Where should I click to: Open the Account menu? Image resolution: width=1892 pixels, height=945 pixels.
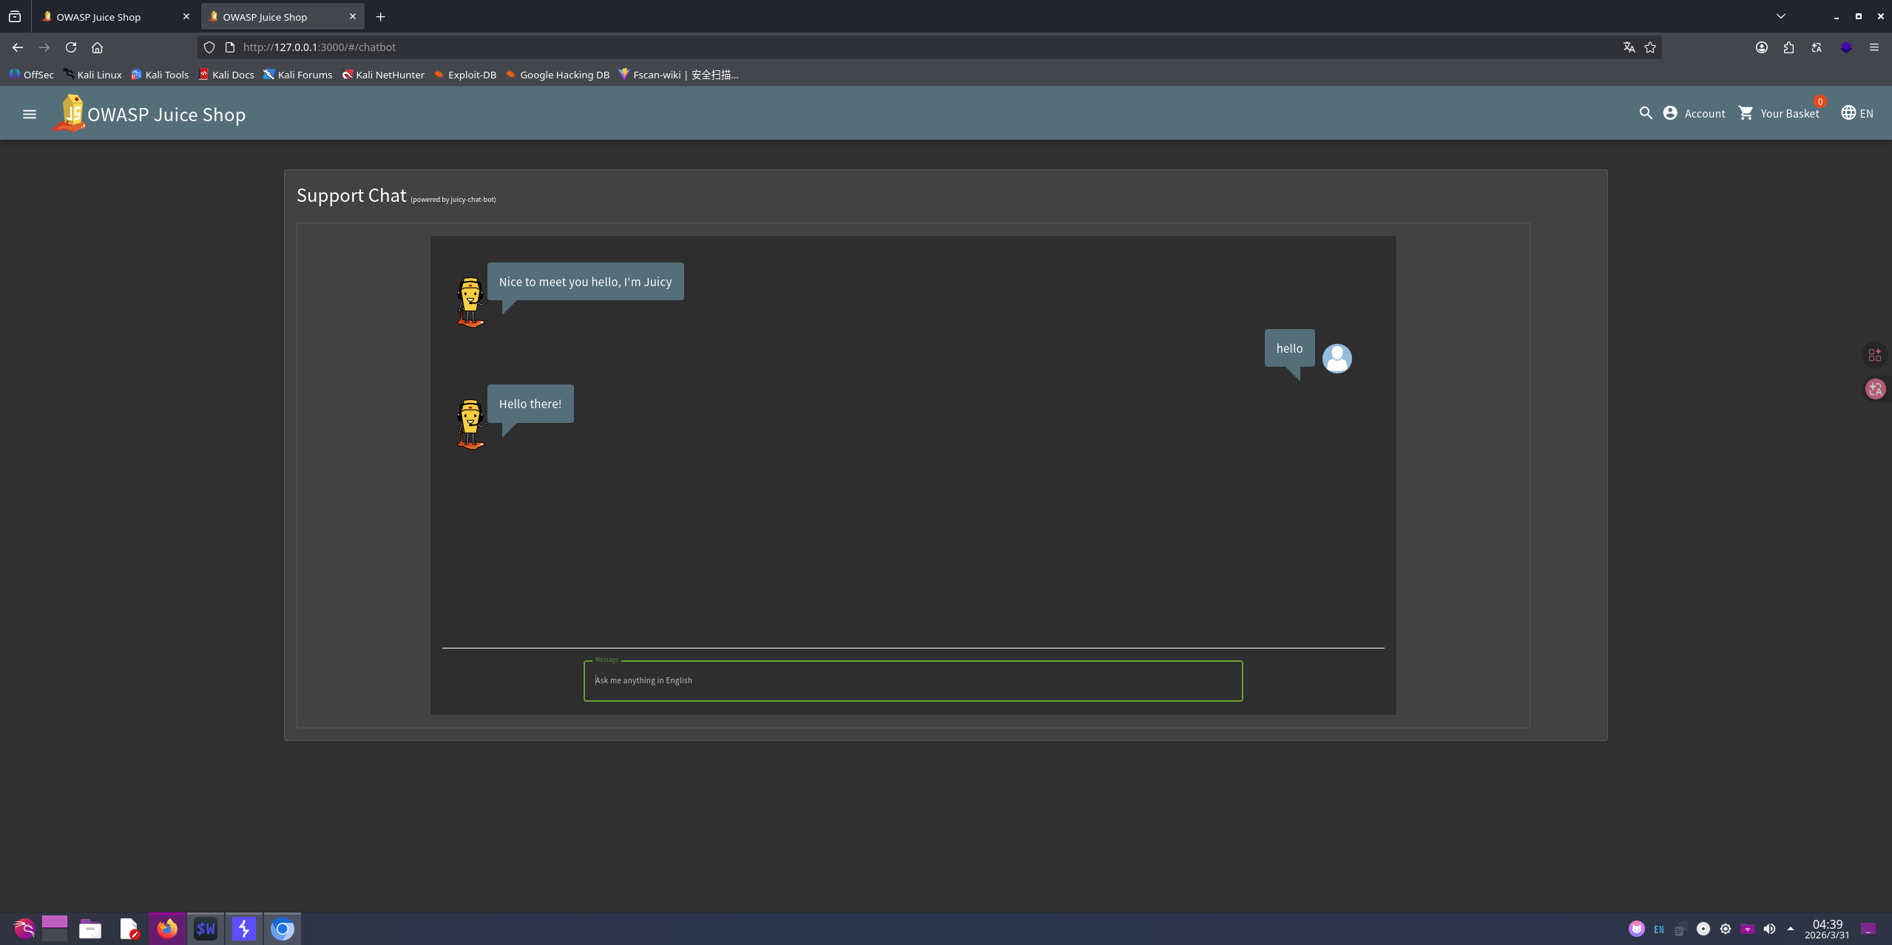click(1694, 113)
